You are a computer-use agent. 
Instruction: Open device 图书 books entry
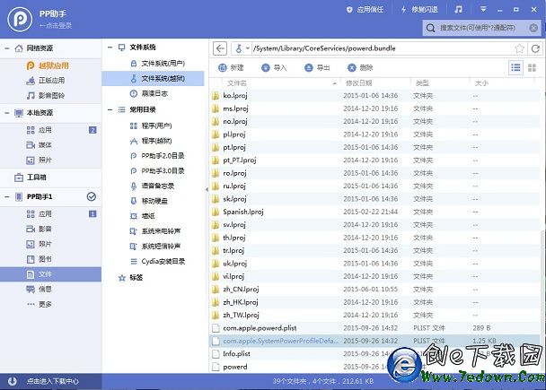[51, 259]
